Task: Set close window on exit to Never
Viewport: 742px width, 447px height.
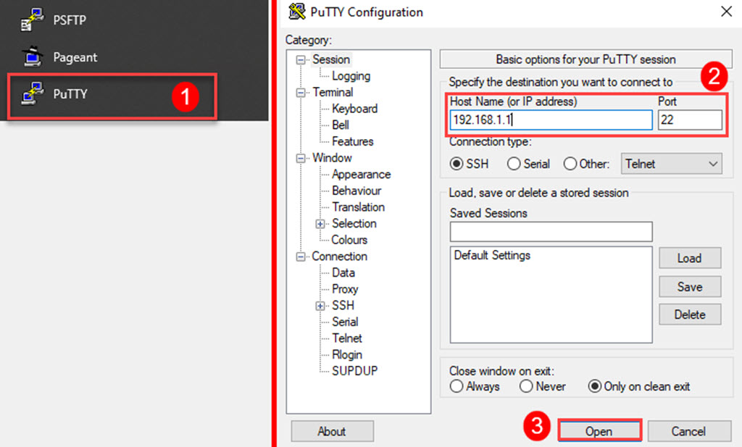Action: click(x=526, y=386)
